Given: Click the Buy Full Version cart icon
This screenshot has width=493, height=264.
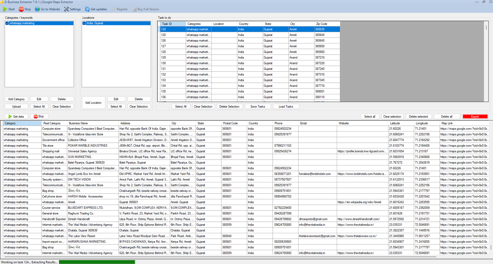Looking at the screenshot, I should point(134,9).
